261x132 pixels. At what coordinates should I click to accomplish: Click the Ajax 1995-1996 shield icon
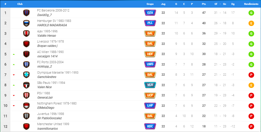point(26,33)
